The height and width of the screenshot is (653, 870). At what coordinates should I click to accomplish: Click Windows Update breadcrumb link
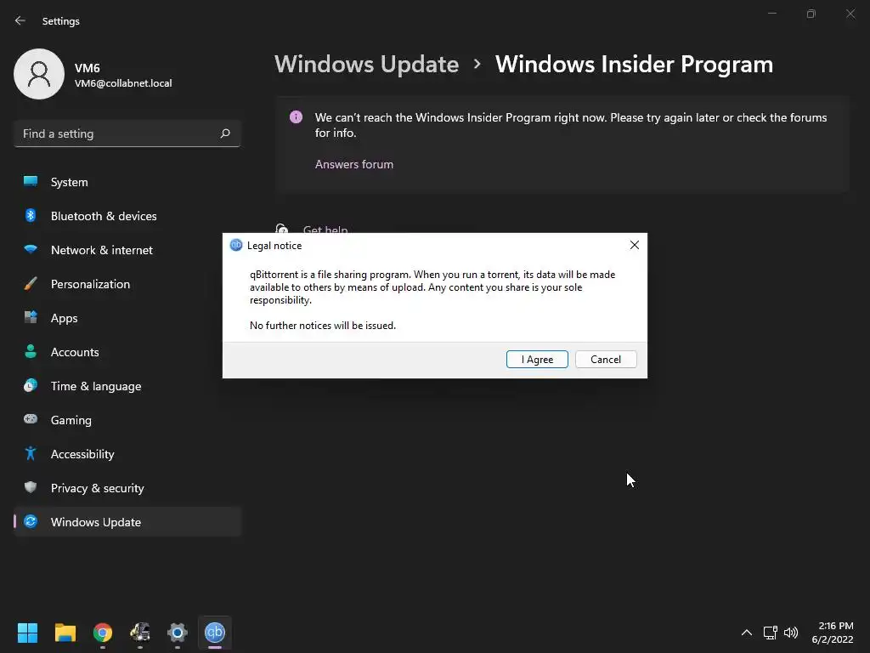pos(367,65)
